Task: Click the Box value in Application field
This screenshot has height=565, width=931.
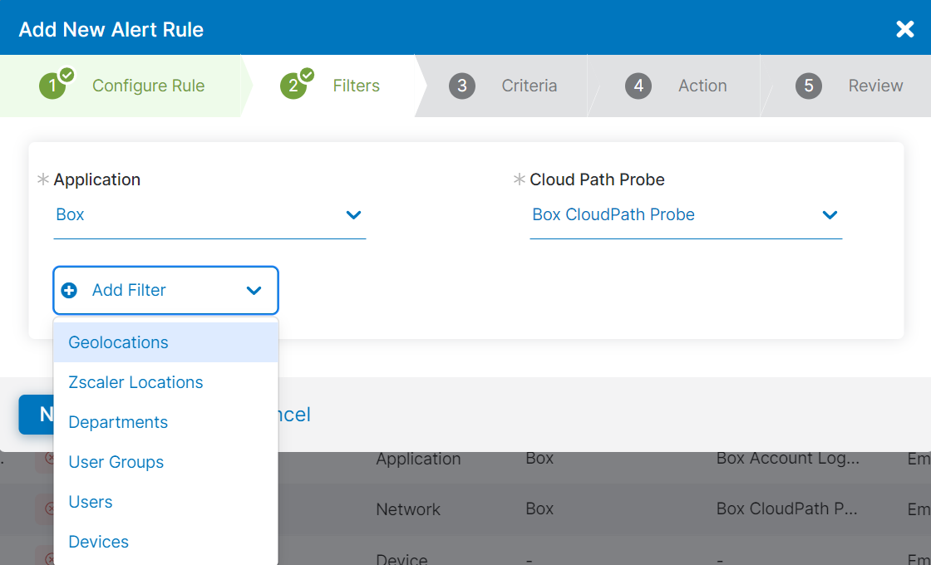Action: pos(71,214)
